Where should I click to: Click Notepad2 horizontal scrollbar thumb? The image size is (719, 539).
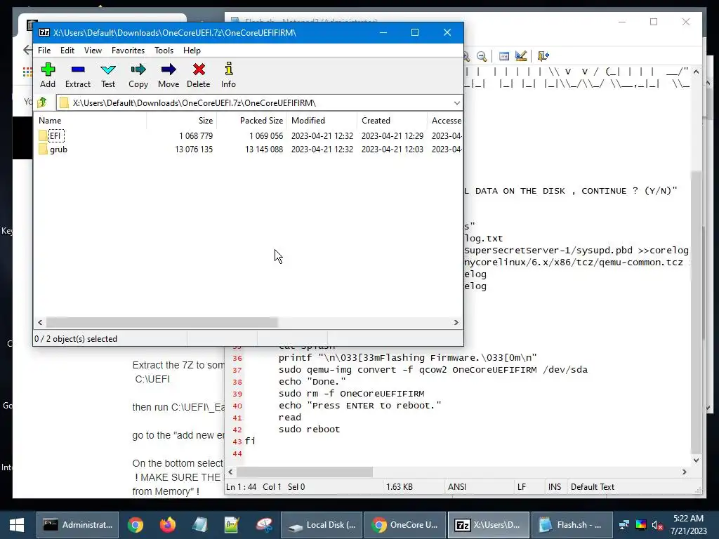point(305,472)
